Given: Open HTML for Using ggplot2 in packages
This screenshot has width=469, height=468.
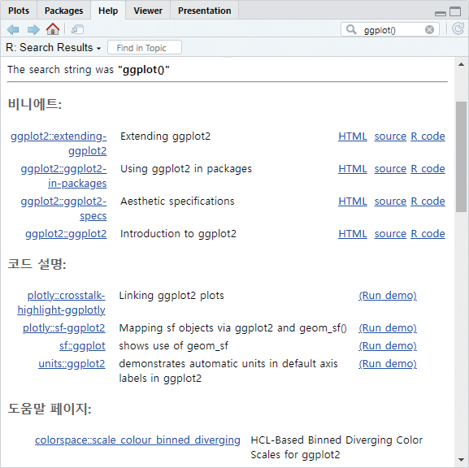Looking at the screenshot, I should pyautogui.click(x=353, y=169).
